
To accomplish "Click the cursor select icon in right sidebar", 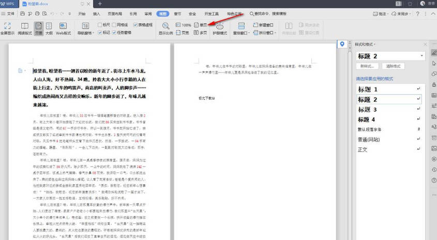I will [434, 63].
